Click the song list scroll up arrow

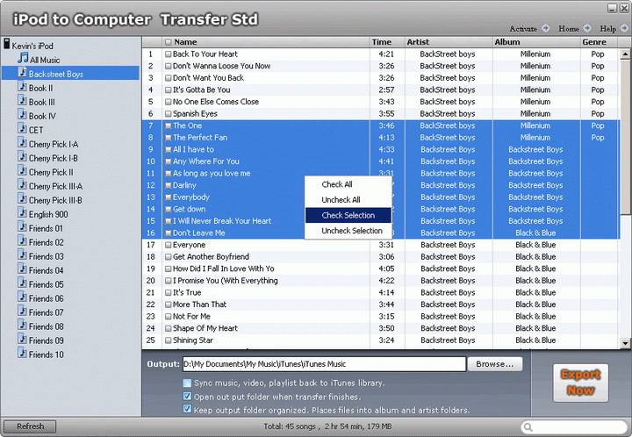coord(625,54)
